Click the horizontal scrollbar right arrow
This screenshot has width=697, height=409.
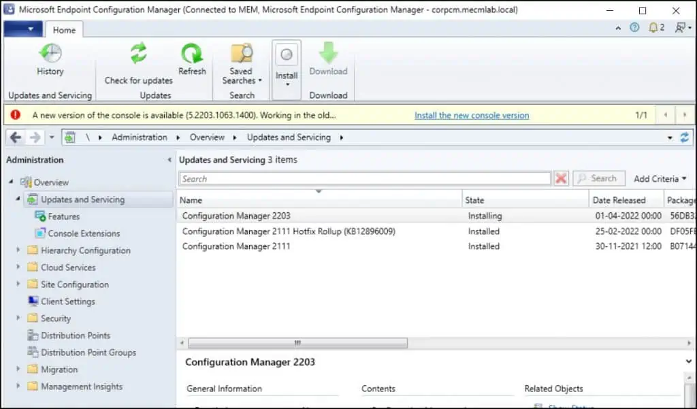(x=689, y=343)
